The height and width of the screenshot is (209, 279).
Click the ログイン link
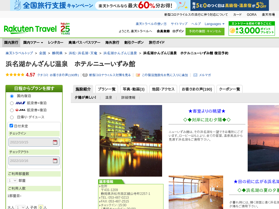tap(178, 31)
